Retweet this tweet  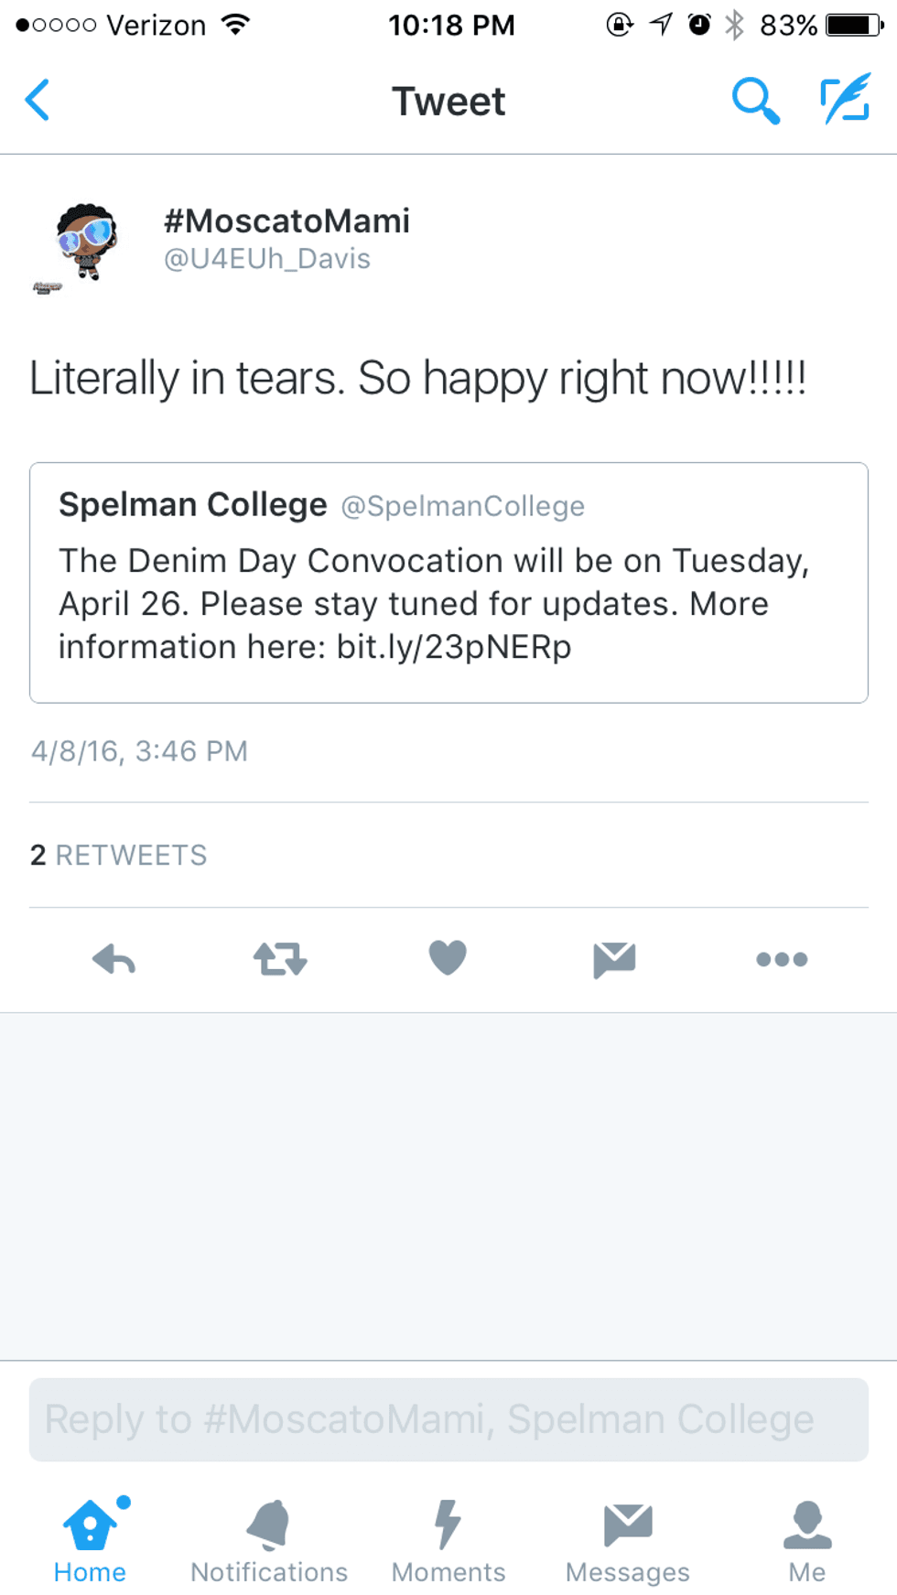(280, 959)
